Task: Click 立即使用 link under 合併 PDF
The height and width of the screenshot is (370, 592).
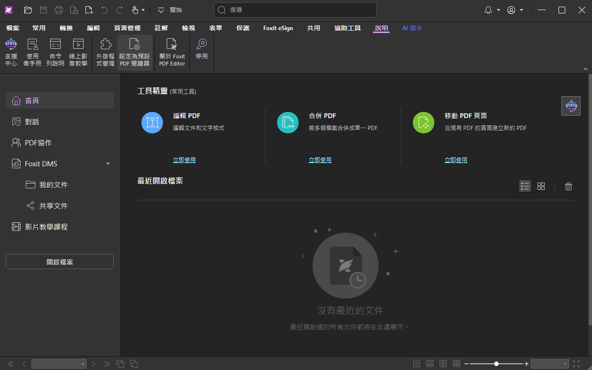Action: pyautogui.click(x=320, y=160)
